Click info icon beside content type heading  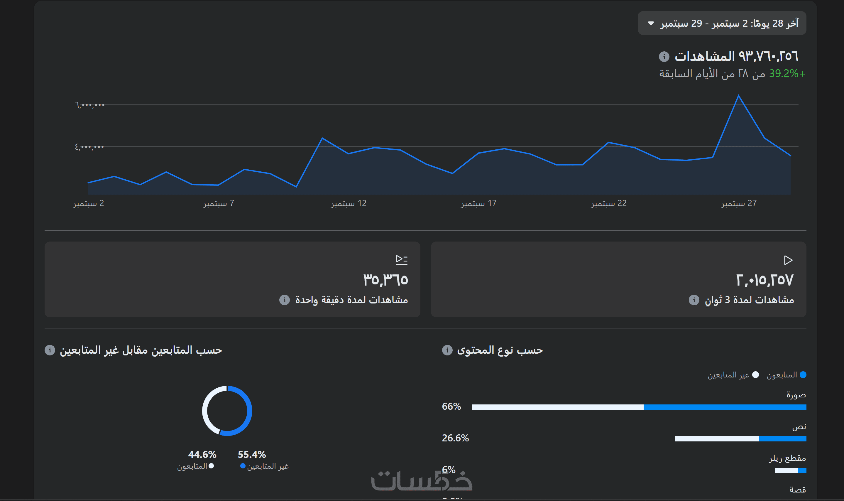click(447, 350)
